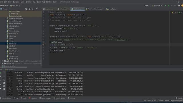The width and height of the screenshot is (183, 103).
Task: Open the Tools menu
Action: point(39,2)
